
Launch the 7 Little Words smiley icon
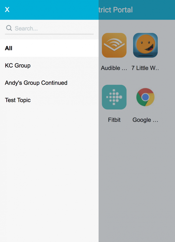(x=145, y=45)
